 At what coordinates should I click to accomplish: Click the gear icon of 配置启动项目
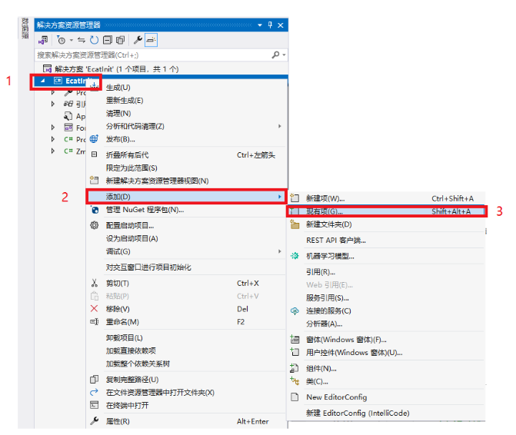[94, 225]
